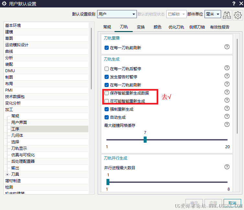Open help icon for 自动生成
Viewport: 244px width, 210px height.
pyautogui.click(x=227, y=116)
